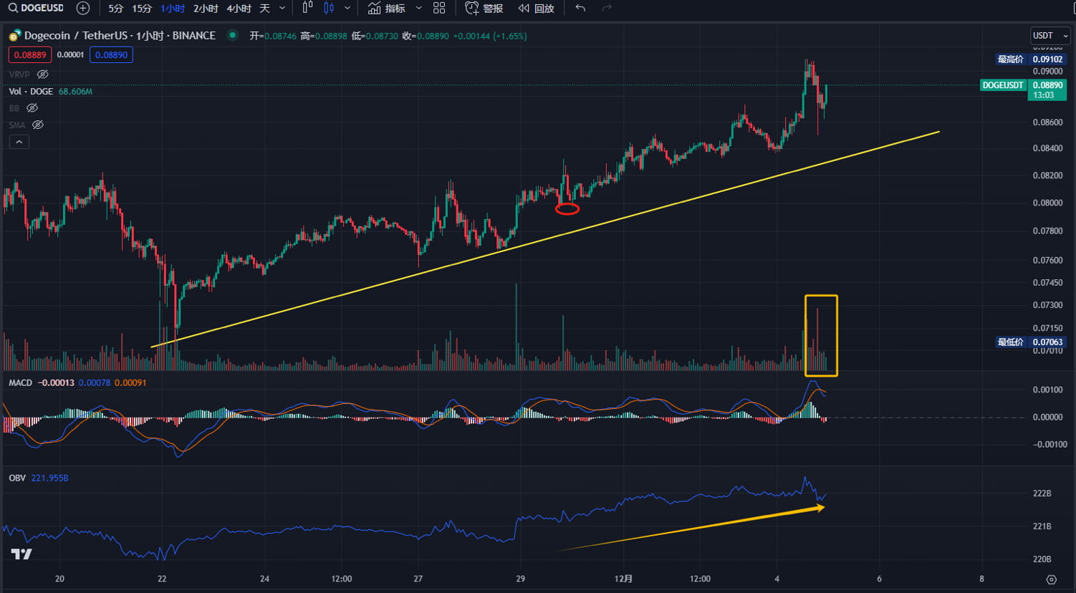Click the 12月 date label on time axis
Viewport: 1076px width, 593px height.
[624, 579]
